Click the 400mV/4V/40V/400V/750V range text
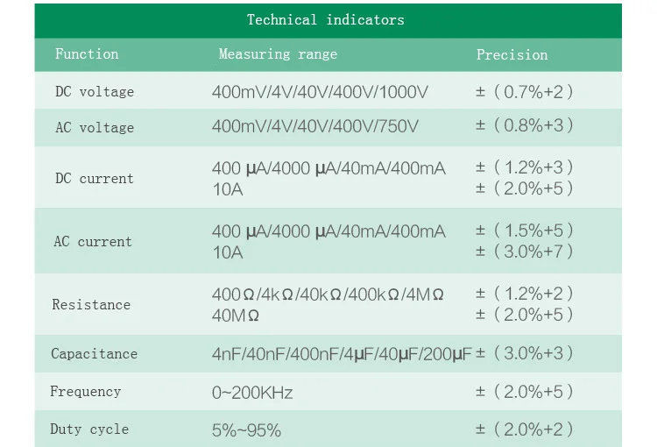657x447 pixels. coord(314,127)
